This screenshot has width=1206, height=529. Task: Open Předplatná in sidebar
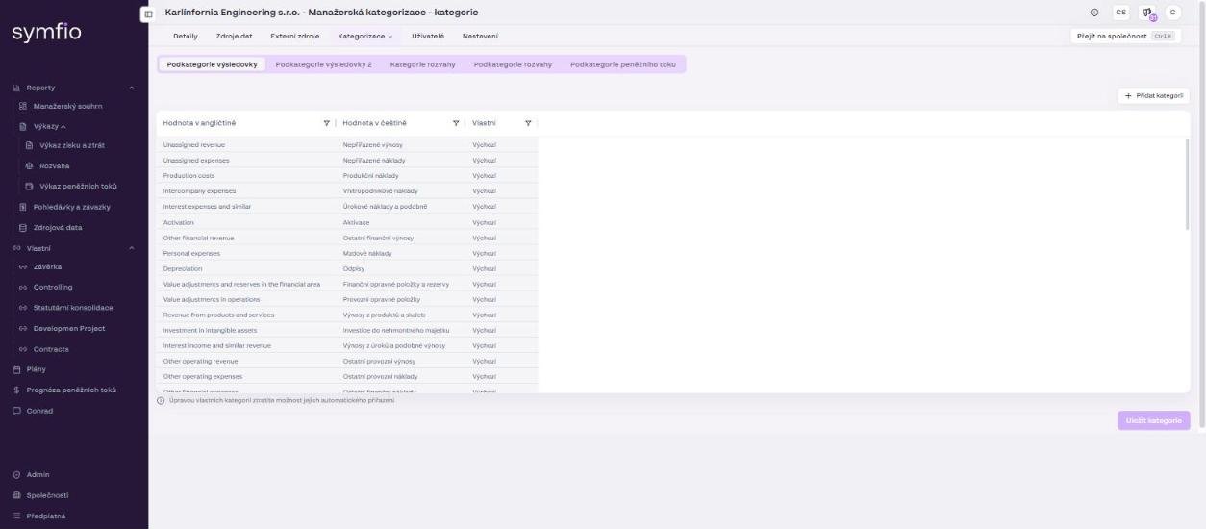click(46, 516)
